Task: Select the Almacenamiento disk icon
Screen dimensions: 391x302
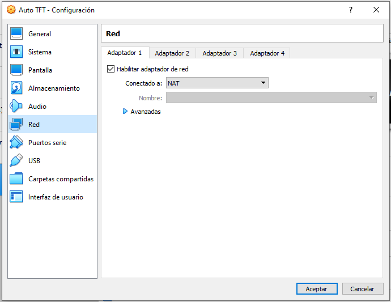Action: coord(16,88)
